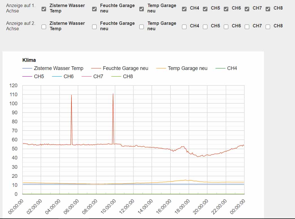Select Zisterne Wasser Temp legend entry
Image resolution: width=295 pixels, height=219 pixels.
[53, 68]
